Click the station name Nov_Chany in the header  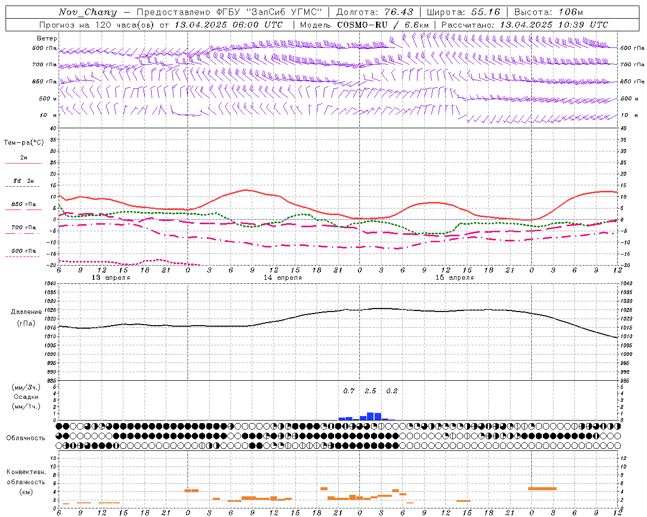[87, 12]
